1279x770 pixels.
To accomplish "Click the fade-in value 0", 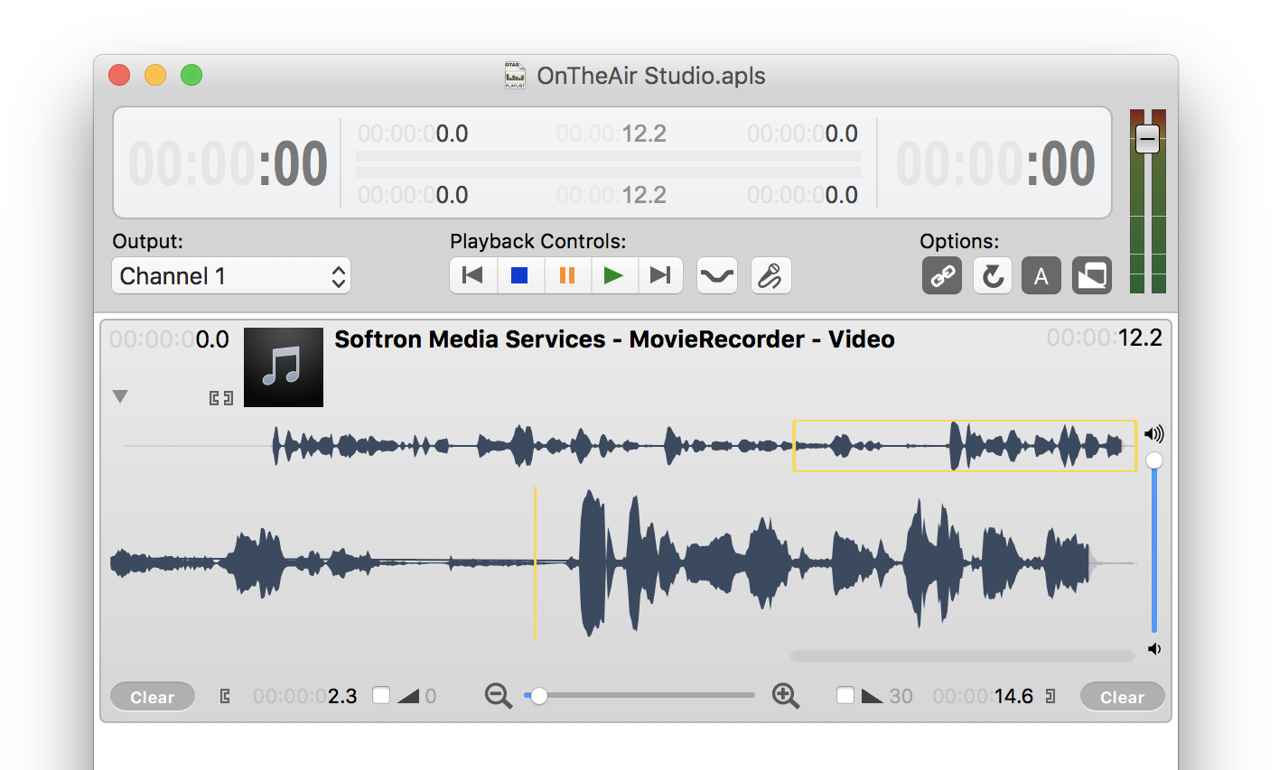I will click(x=431, y=696).
